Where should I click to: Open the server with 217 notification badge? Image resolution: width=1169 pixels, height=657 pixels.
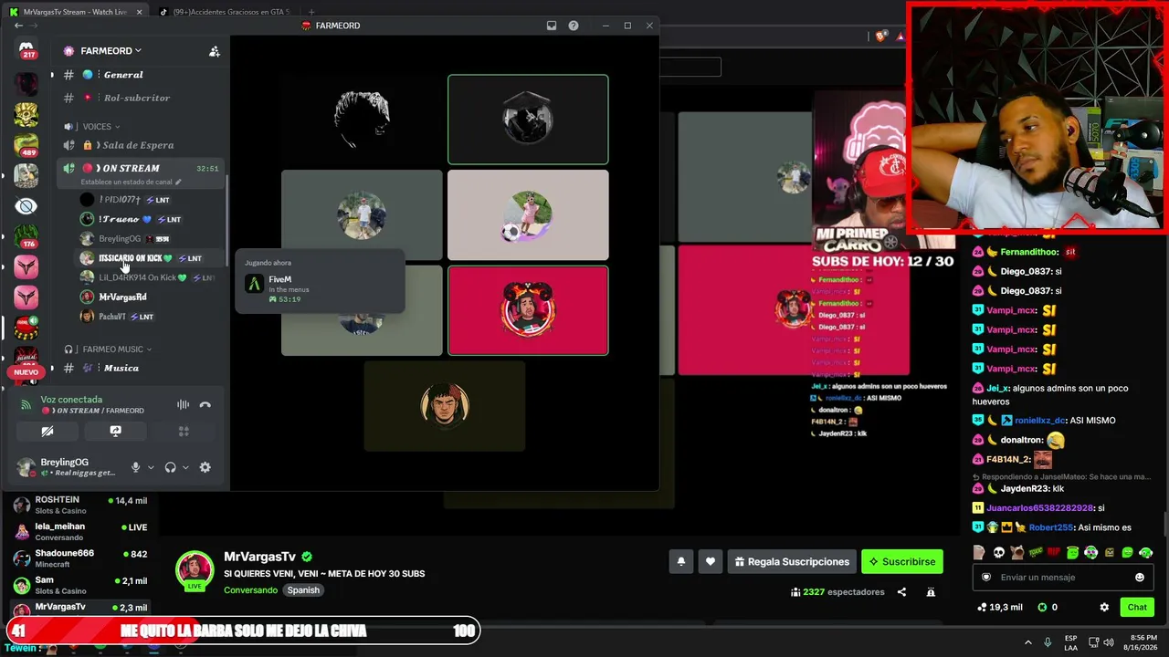26,50
